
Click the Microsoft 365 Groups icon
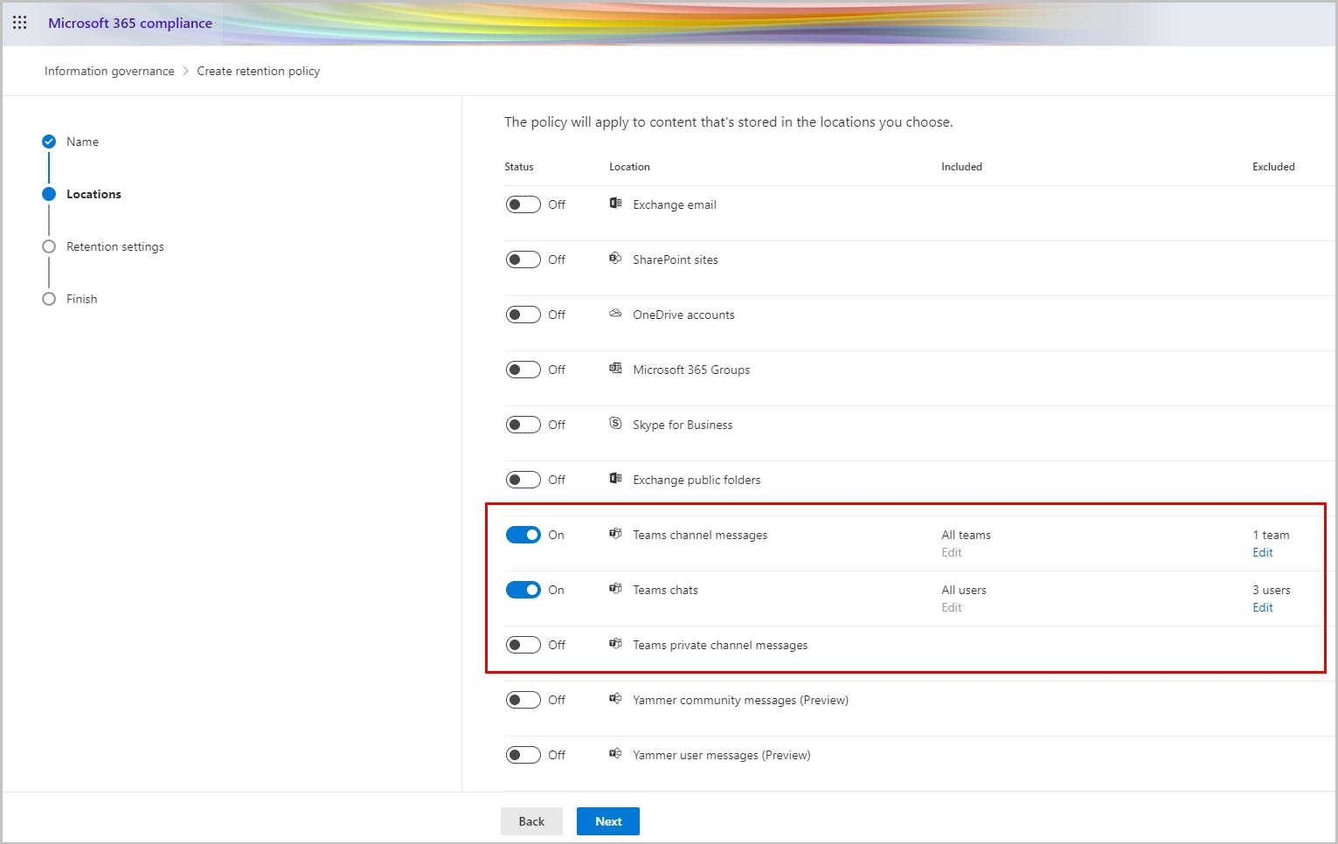[615, 369]
